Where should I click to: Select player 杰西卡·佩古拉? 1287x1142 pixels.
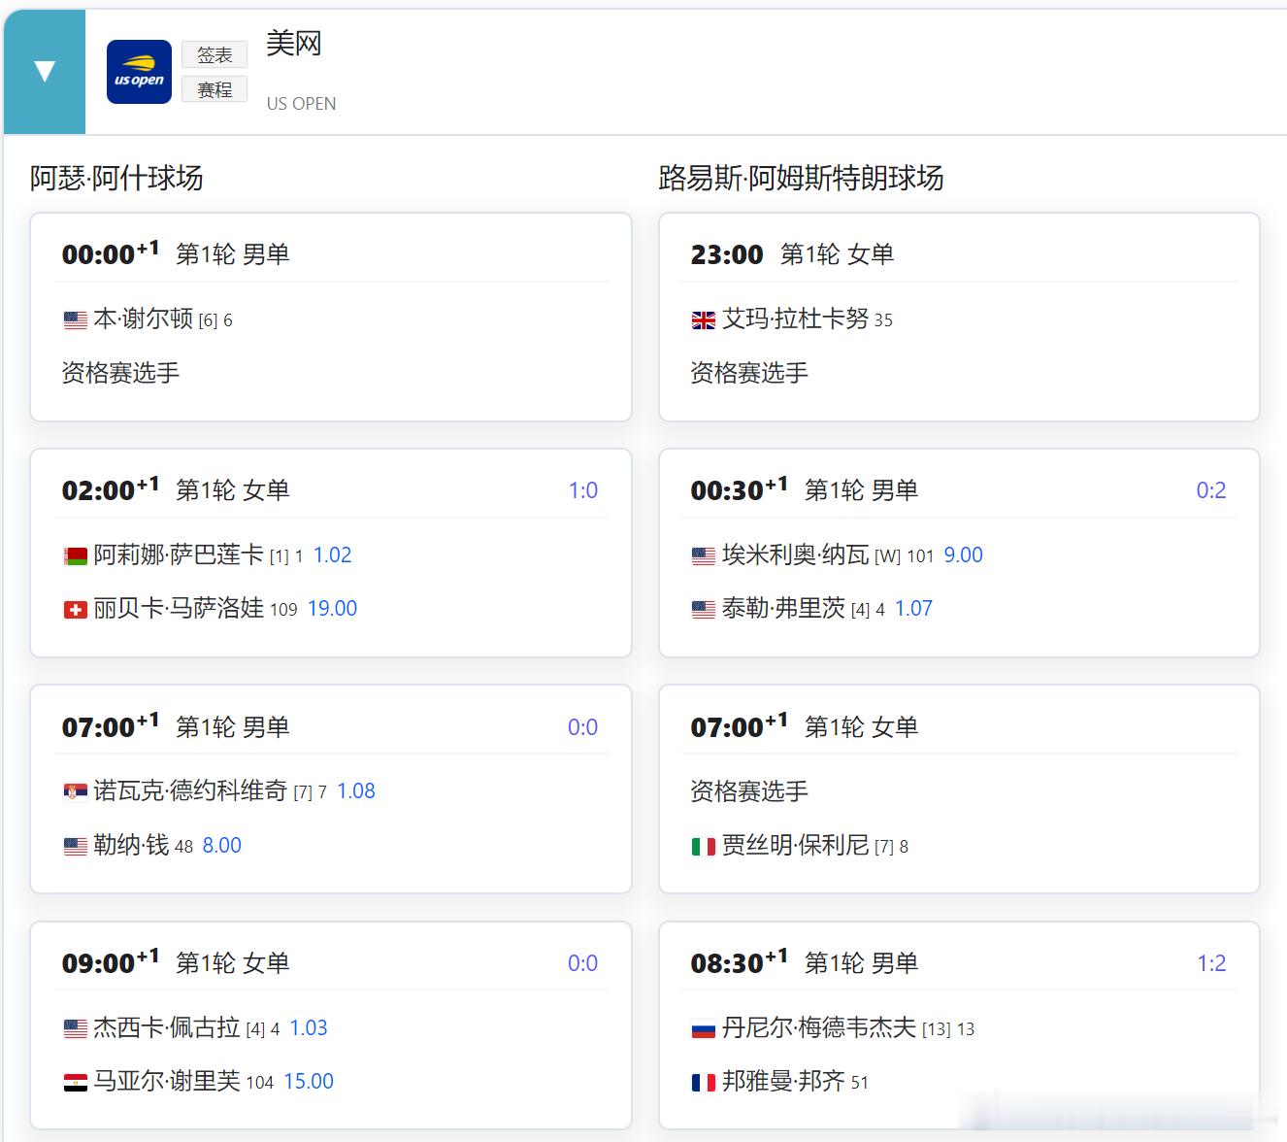coord(167,1027)
